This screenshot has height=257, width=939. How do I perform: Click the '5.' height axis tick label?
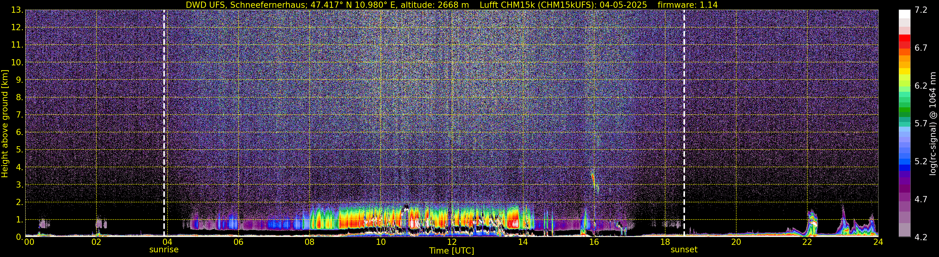pos(19,150)
